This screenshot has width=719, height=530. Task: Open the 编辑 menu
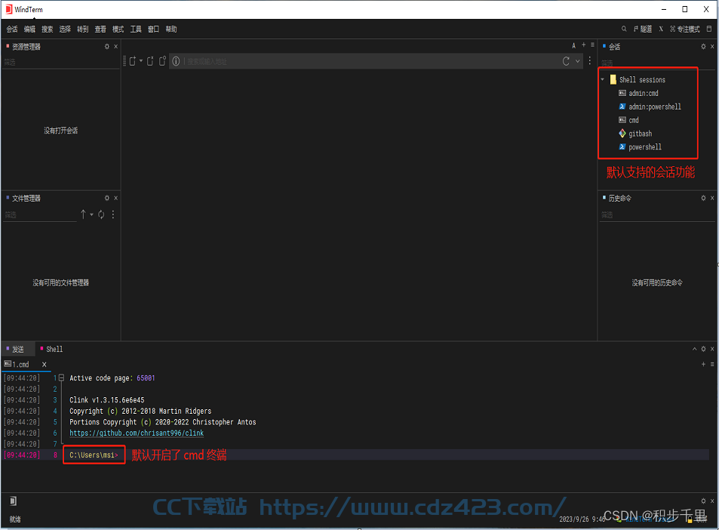point(30,29)
